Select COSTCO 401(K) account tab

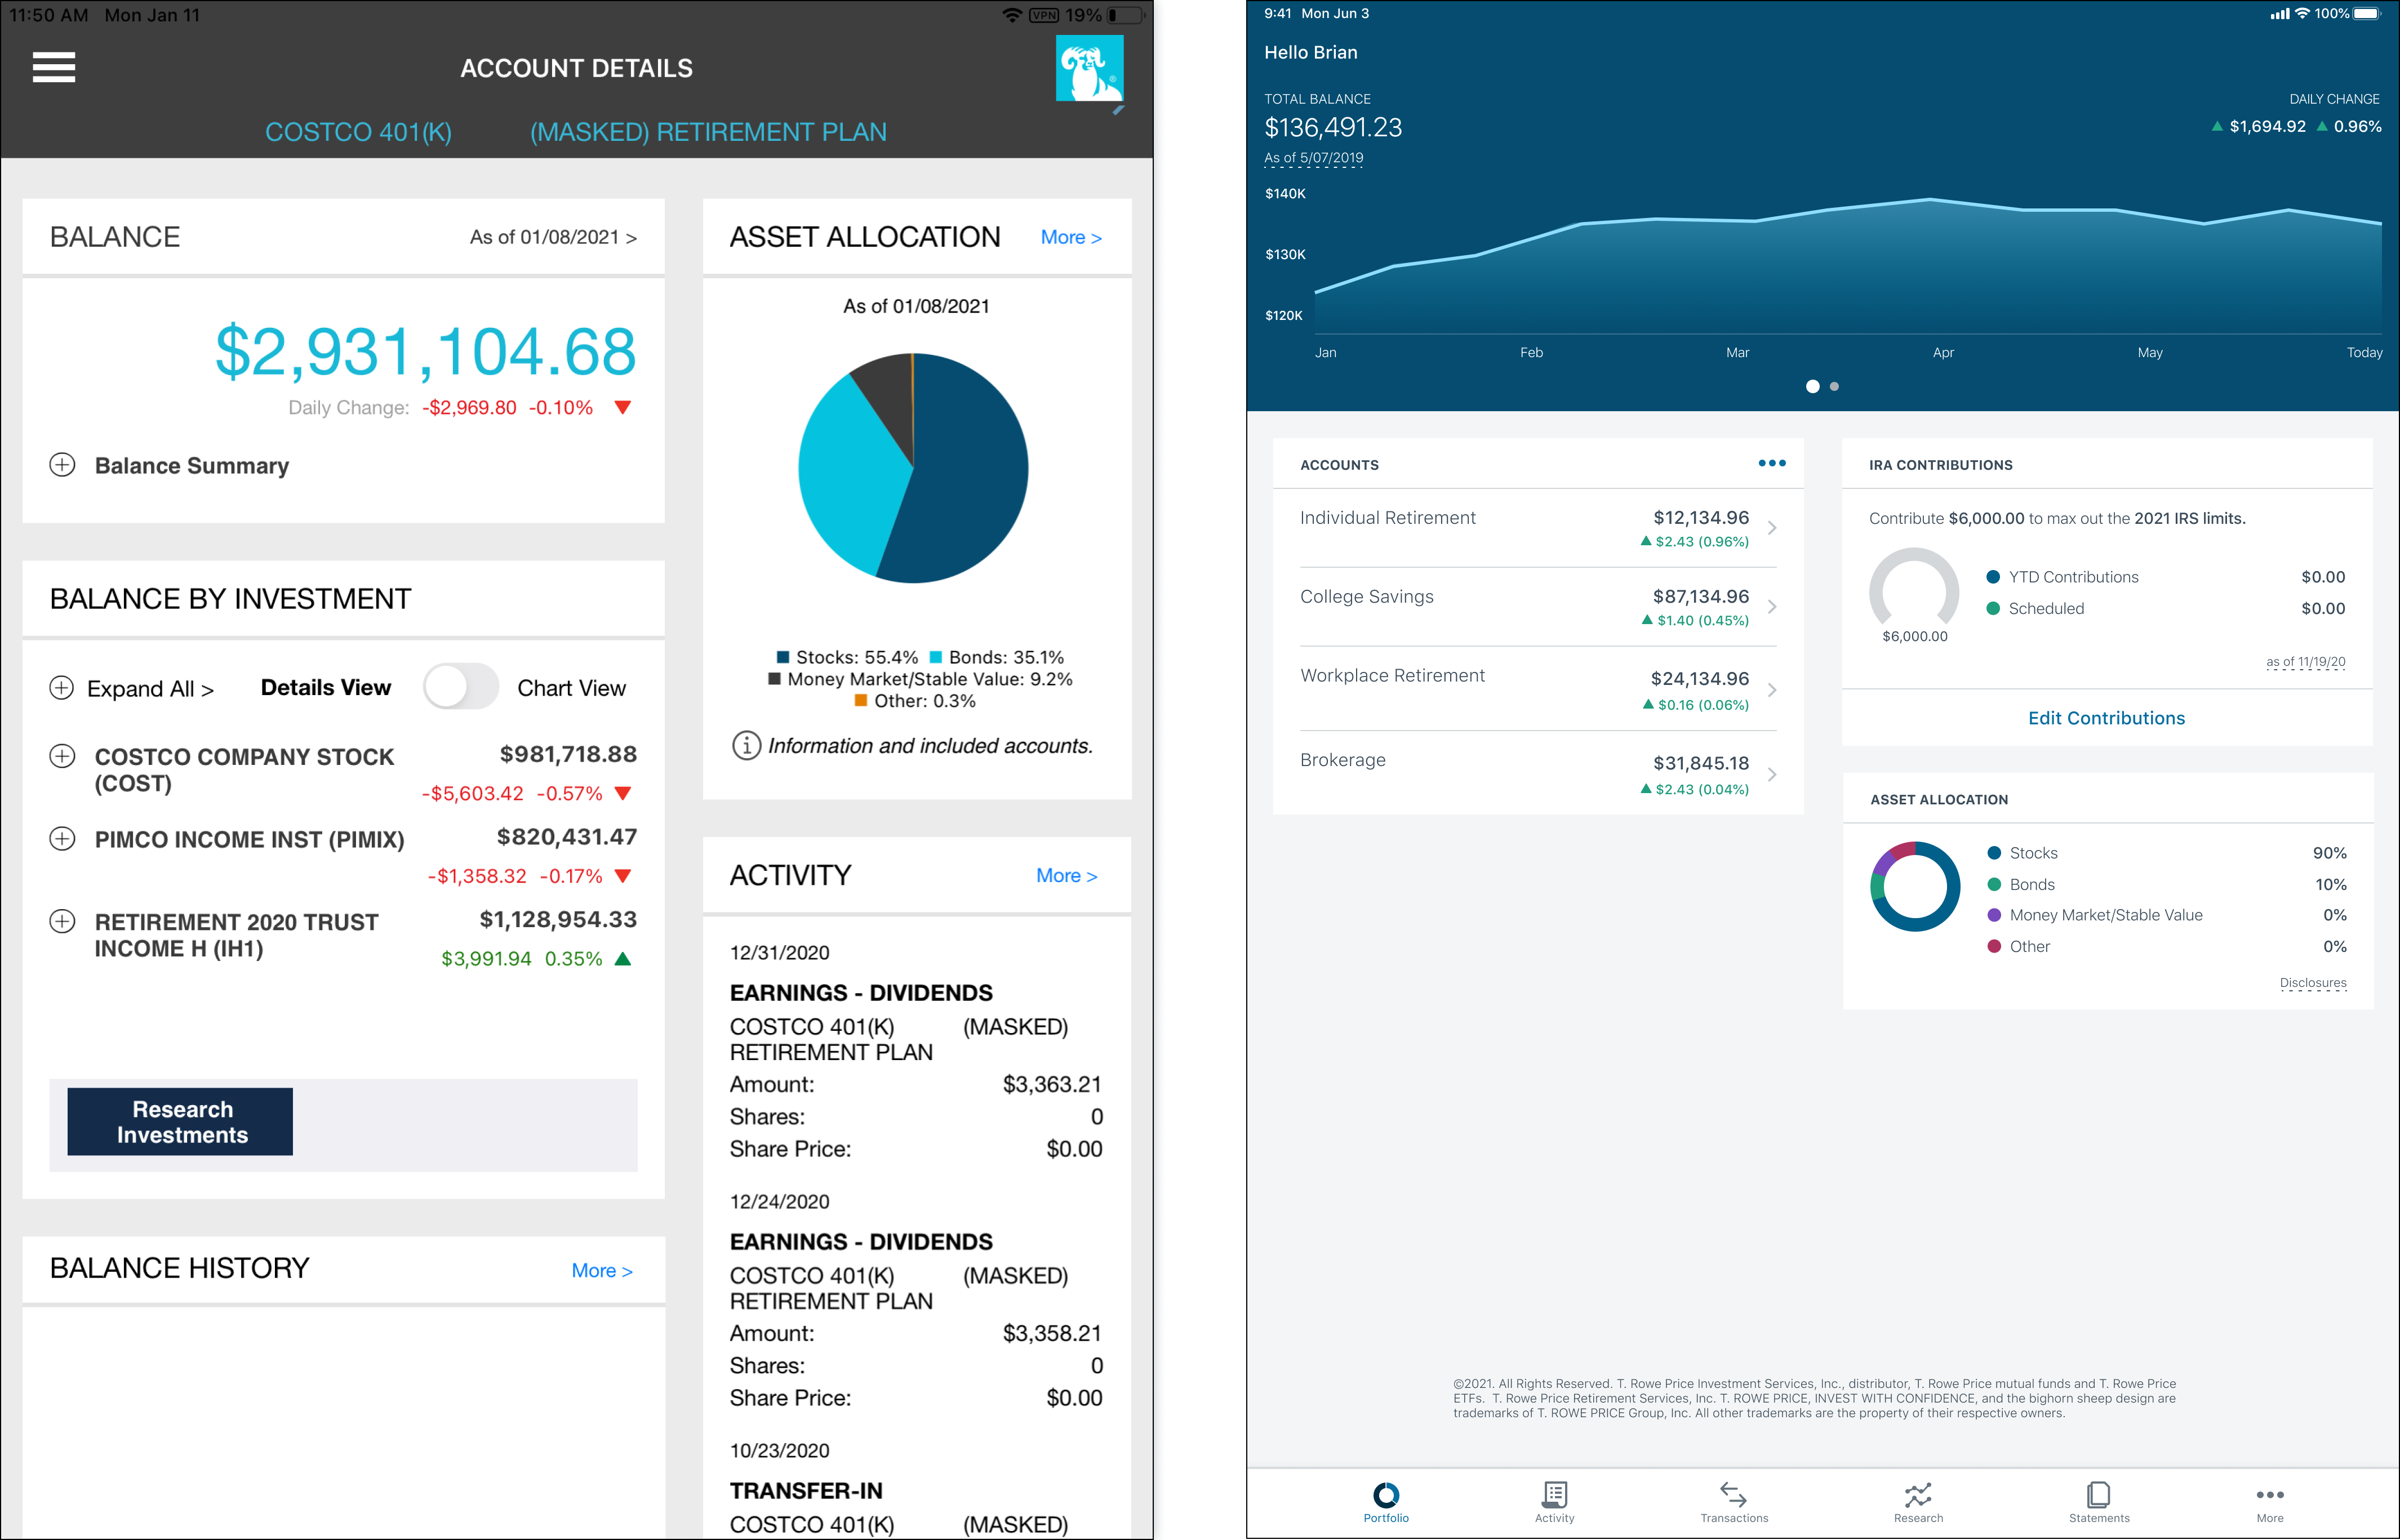tap(358, 132)
